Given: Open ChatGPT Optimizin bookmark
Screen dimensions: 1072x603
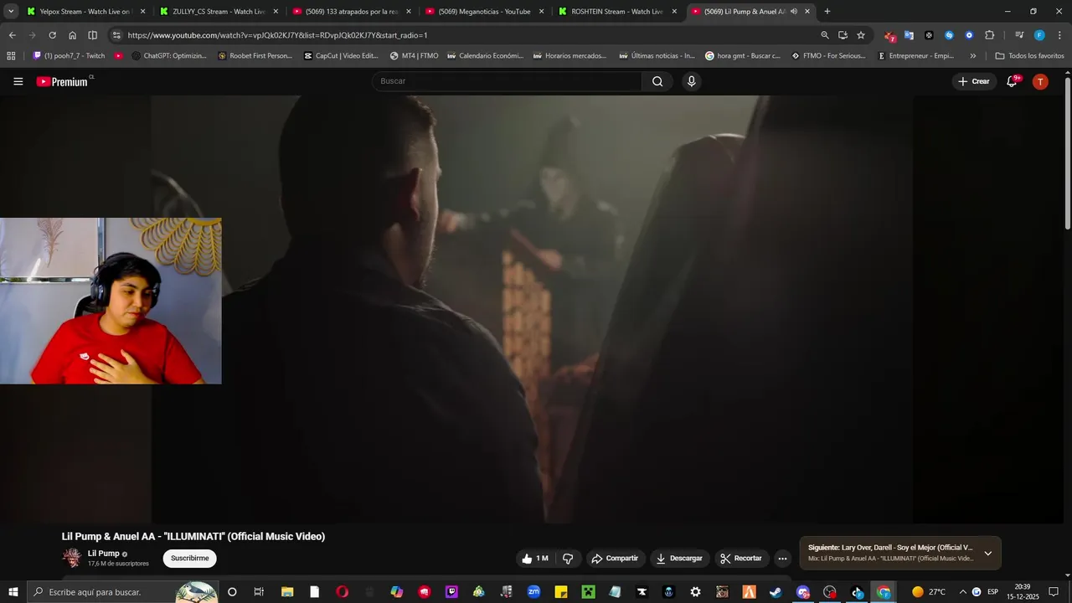Looking at the screenshot, I should pos(168,56).
